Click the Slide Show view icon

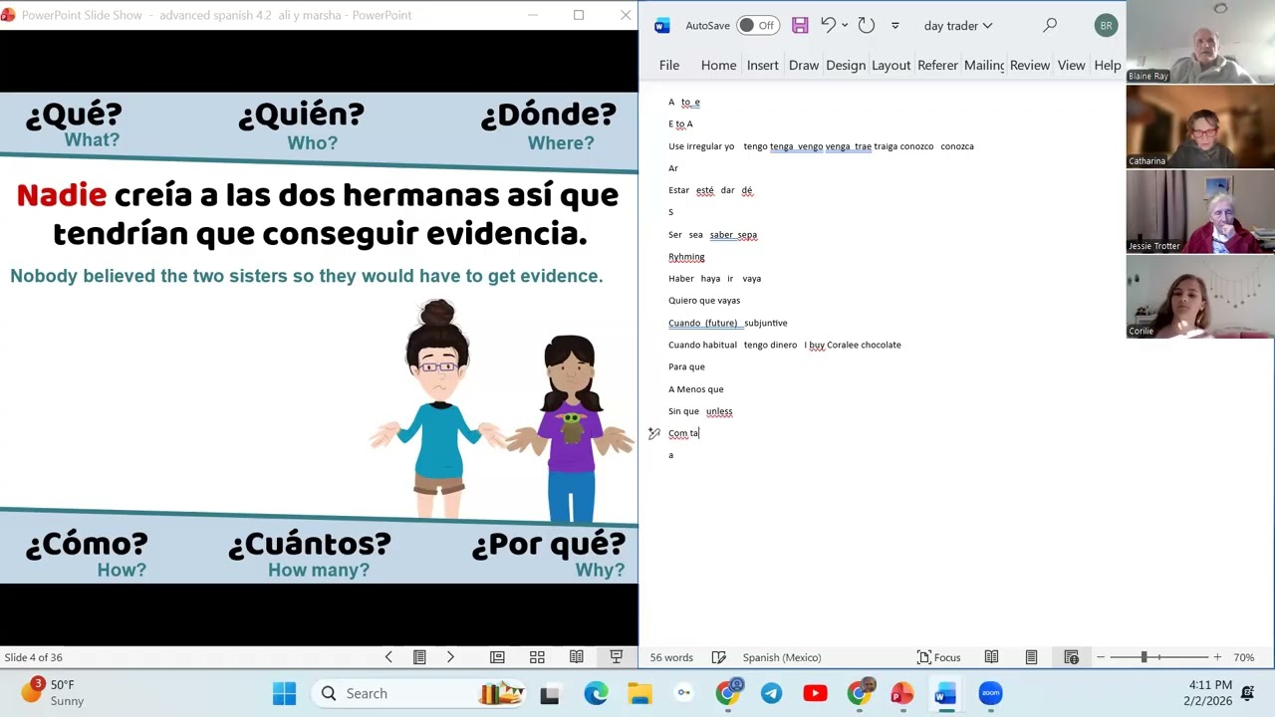coord(616,657)
